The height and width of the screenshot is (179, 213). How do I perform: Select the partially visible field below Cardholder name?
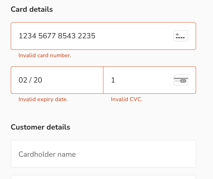pyautogui.click(x=103, y=177)
